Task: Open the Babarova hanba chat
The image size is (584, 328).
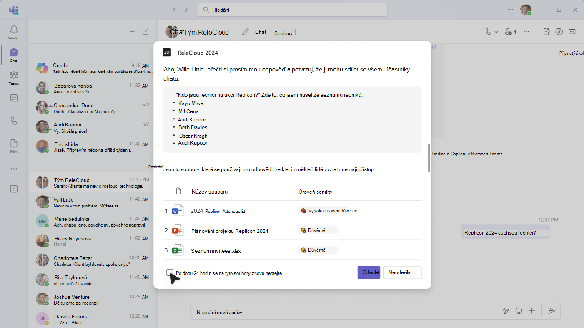Action: (x=93, y=88)
